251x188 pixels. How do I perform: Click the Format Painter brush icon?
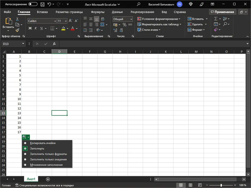click(x=17, y=30)
